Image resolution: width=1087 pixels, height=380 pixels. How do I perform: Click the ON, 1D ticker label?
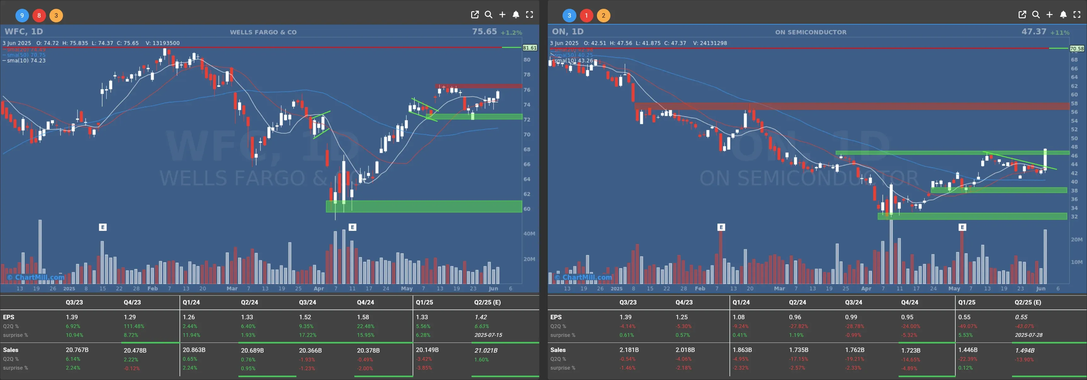coord(568,31)
